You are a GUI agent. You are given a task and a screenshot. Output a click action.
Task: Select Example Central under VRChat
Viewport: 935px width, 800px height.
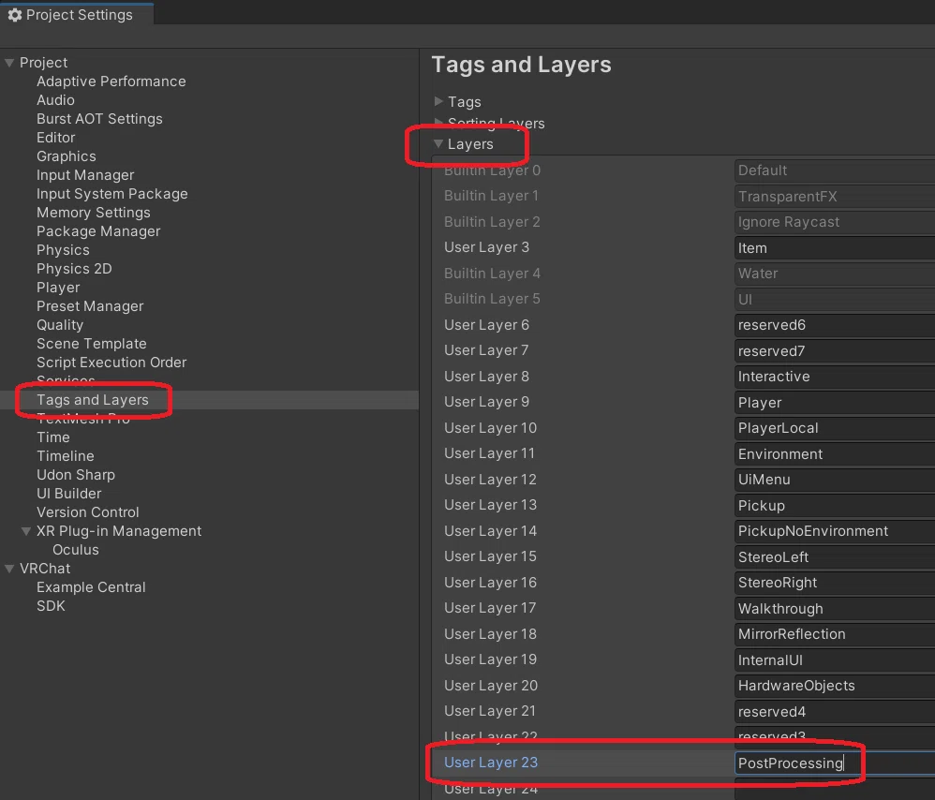pyautogui.click(x=91, y=587)
